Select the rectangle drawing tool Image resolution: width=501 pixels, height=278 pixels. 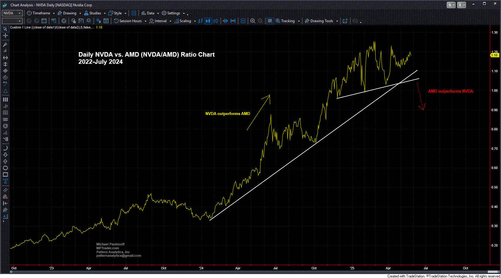[x=5, y=175]
